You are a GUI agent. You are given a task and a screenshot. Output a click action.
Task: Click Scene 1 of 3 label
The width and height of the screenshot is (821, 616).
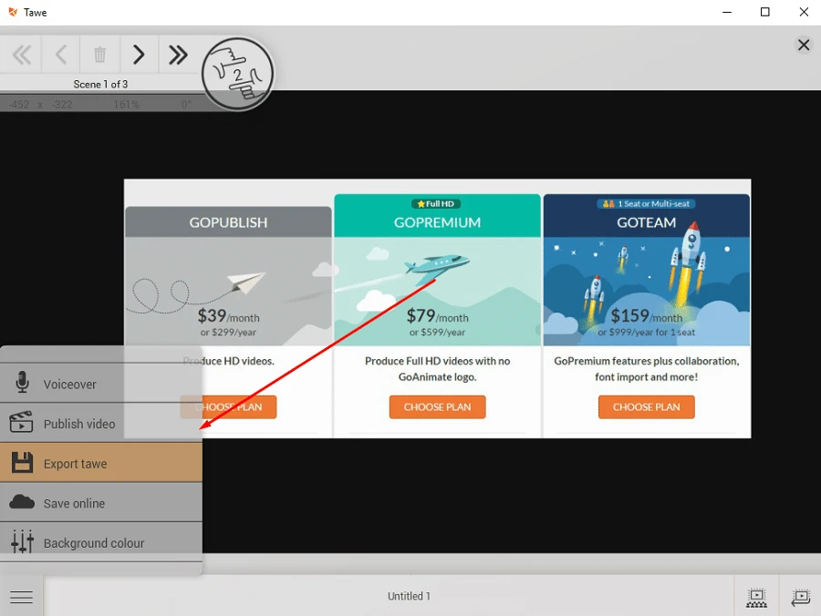point(100,84)
